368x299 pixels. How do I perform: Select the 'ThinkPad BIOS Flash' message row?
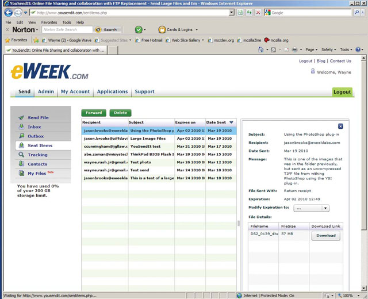[159, 155]
